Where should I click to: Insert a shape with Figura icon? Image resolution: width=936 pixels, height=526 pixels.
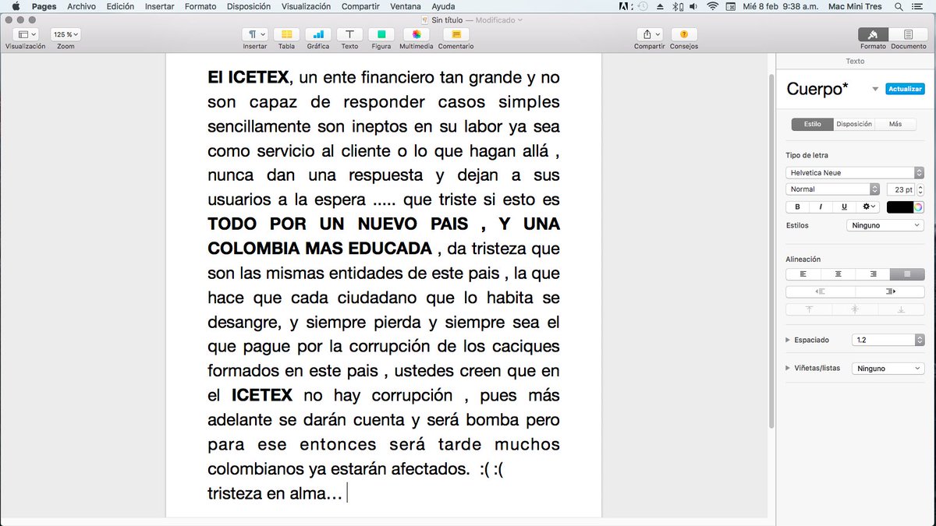(x=381, y=34)
